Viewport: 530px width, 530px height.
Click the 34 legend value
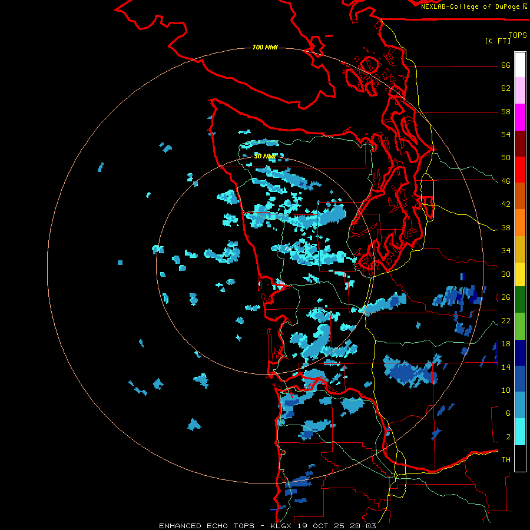(x=506, y=250)
